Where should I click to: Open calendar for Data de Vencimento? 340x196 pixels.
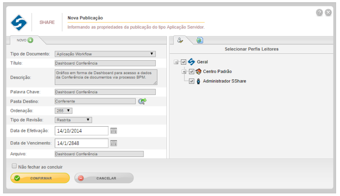[113, 143]
